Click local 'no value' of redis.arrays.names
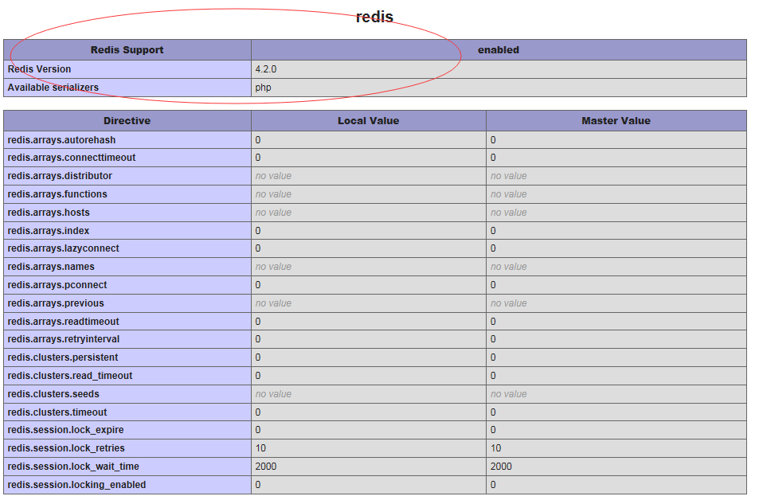759x500 pixels. 273,267
